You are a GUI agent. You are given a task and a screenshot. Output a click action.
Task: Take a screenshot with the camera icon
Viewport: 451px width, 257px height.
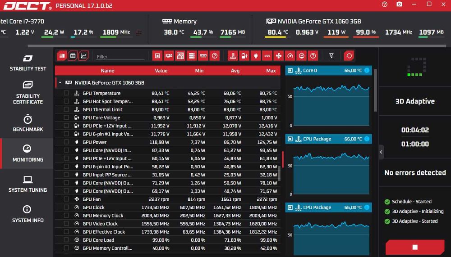click(x=399, y=5)
